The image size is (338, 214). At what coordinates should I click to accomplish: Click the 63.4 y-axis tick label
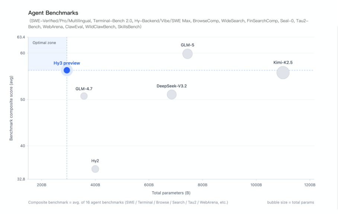[x=21, y=37]
